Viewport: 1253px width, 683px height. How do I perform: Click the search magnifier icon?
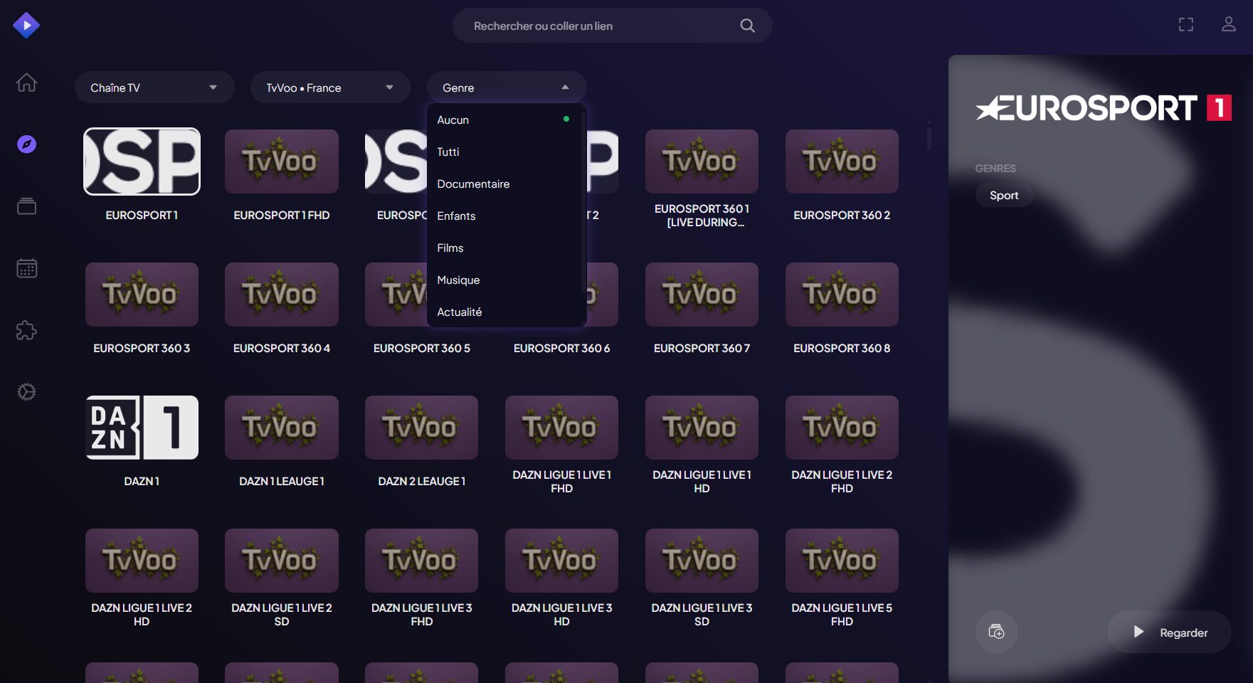point(747,26)
